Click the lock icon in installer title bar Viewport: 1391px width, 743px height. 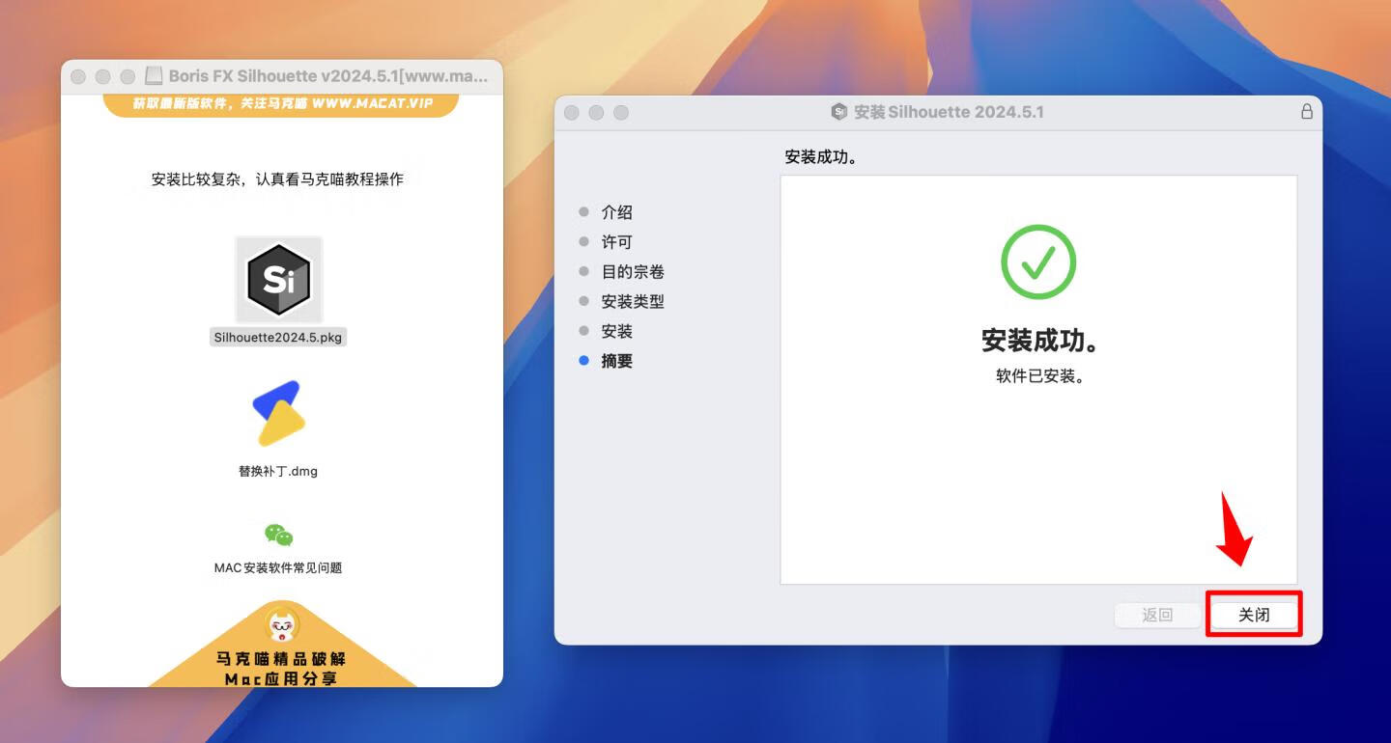point(1307,112)
